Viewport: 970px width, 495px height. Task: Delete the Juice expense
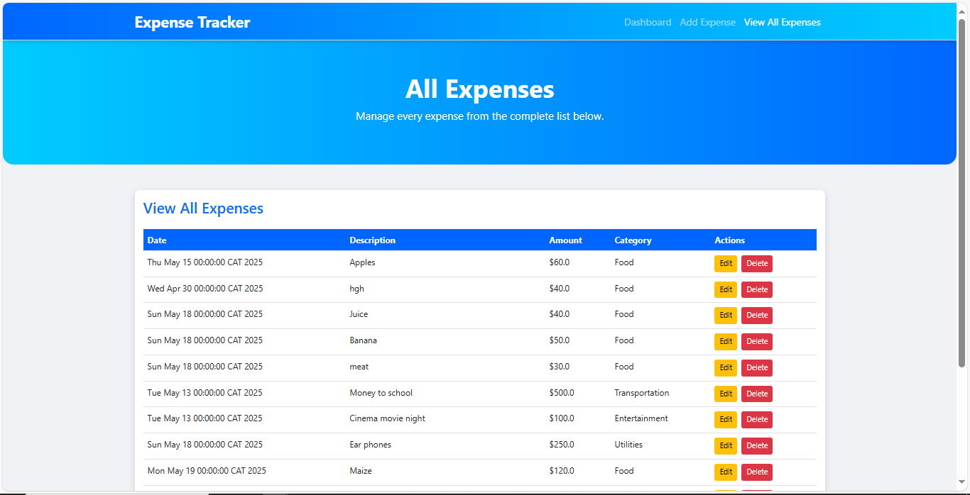point(756,315)
